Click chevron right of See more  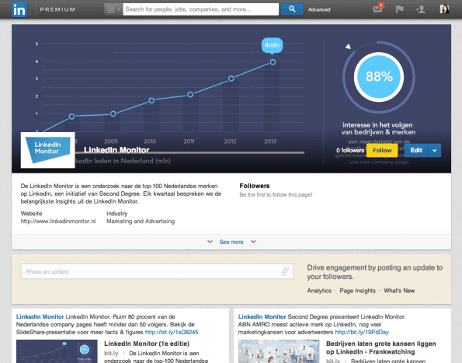(x=253, y=242)
